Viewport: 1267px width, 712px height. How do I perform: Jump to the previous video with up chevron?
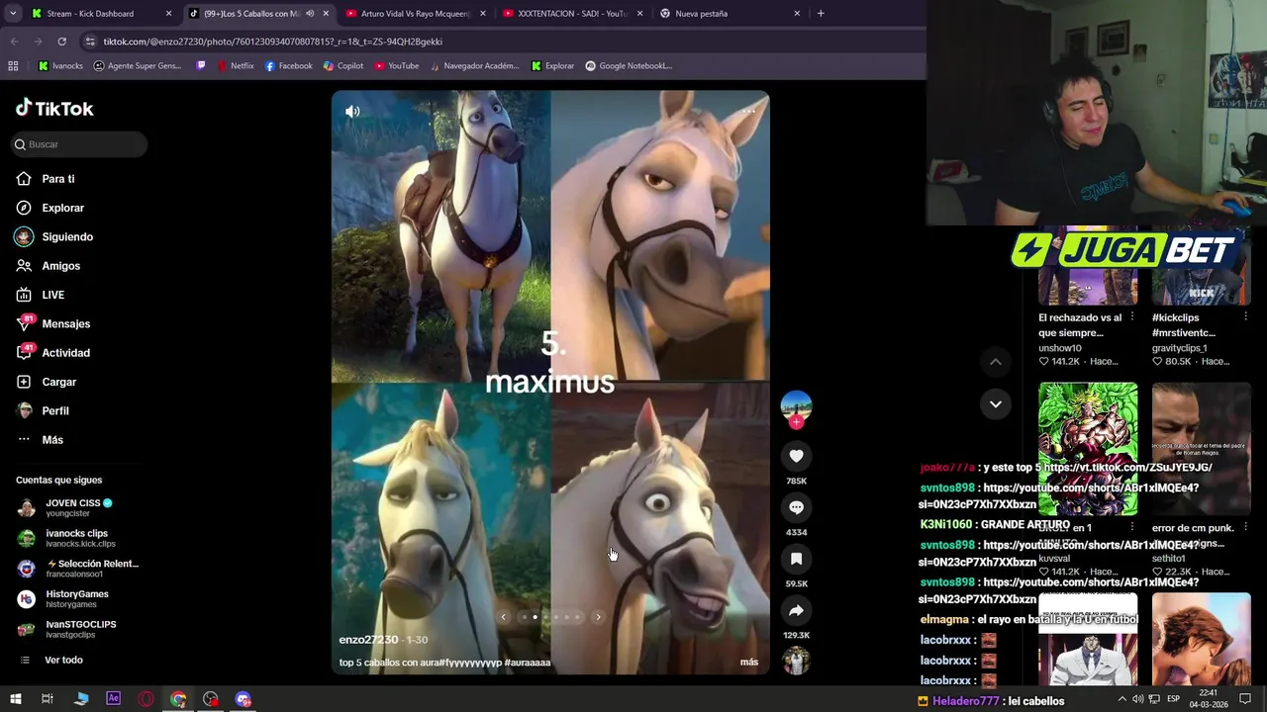(x=996, y=362)
